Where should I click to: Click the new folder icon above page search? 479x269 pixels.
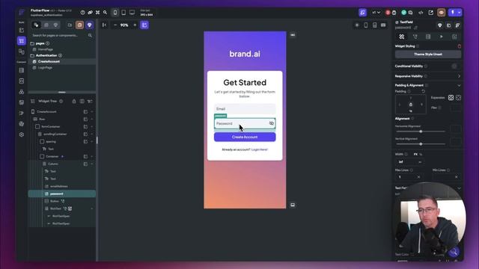click(x=70, y=25)
